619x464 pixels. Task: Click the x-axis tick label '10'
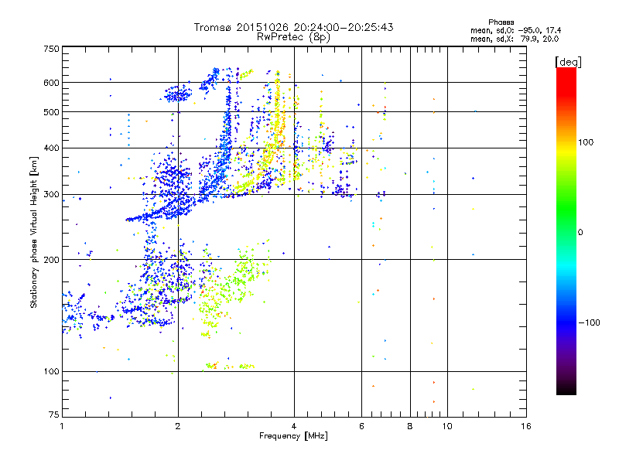pyautogui.click(x=447, y=426)
